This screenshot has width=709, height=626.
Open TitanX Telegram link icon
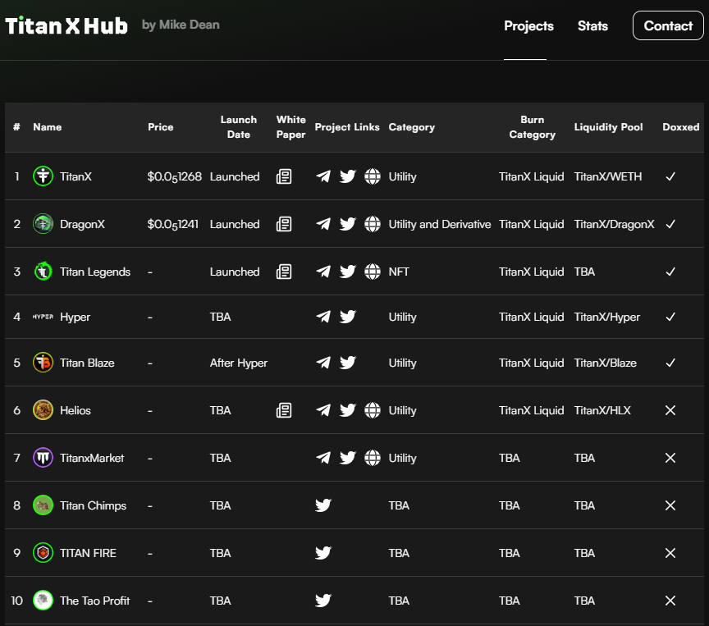322,176
